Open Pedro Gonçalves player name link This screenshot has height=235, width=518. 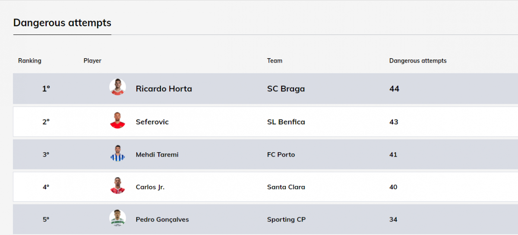click(162, 219)
